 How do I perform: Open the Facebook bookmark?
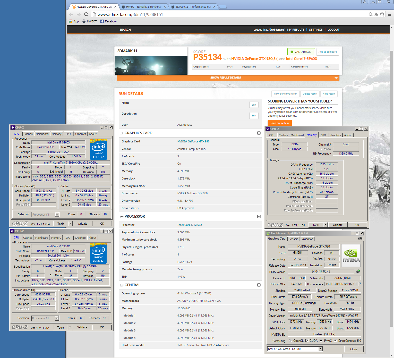click(x=109, y=21)
